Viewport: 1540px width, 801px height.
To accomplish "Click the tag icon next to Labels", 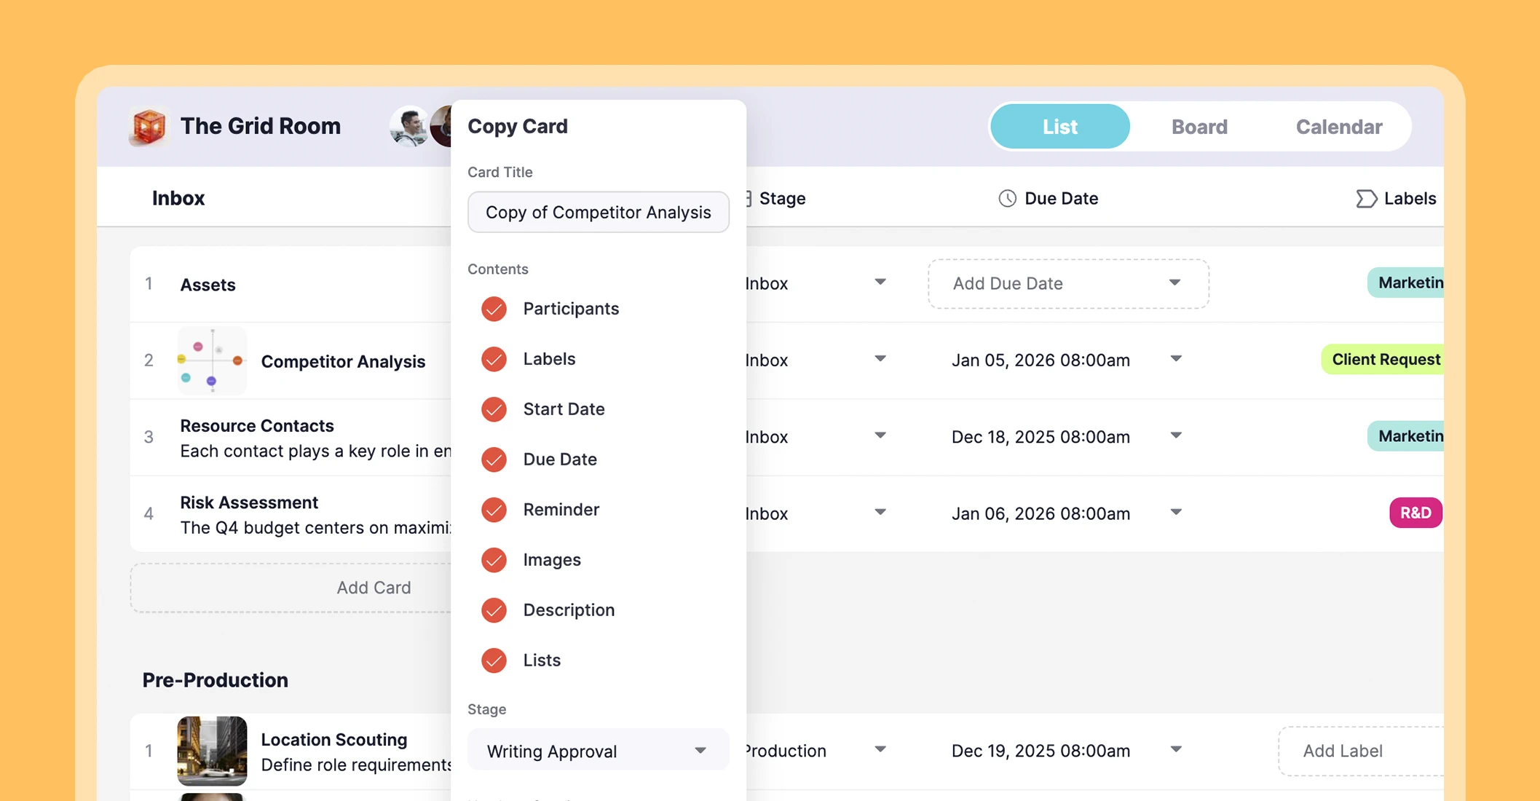I will pyautogui.click(x=1366, y=198).
